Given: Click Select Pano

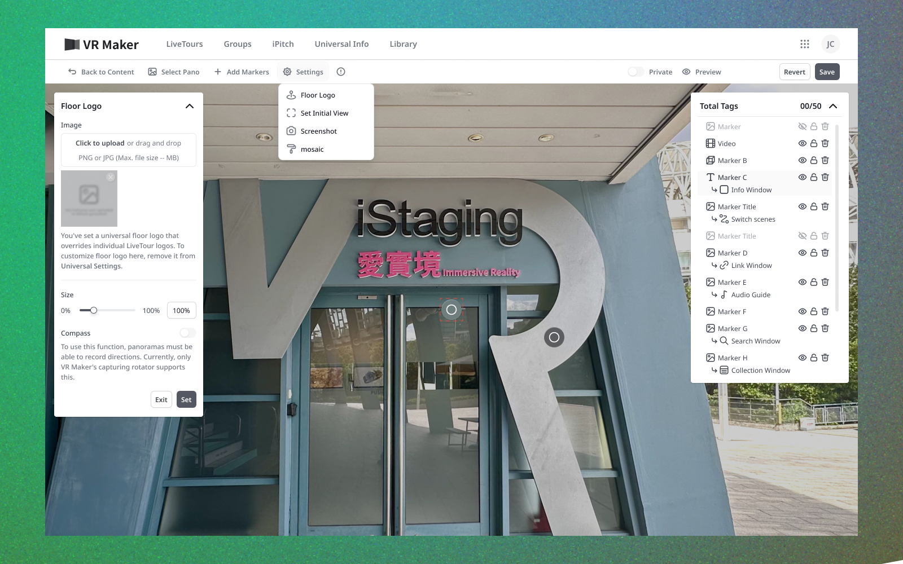Looking at the screenshot, I should click(x=174, y=72).
